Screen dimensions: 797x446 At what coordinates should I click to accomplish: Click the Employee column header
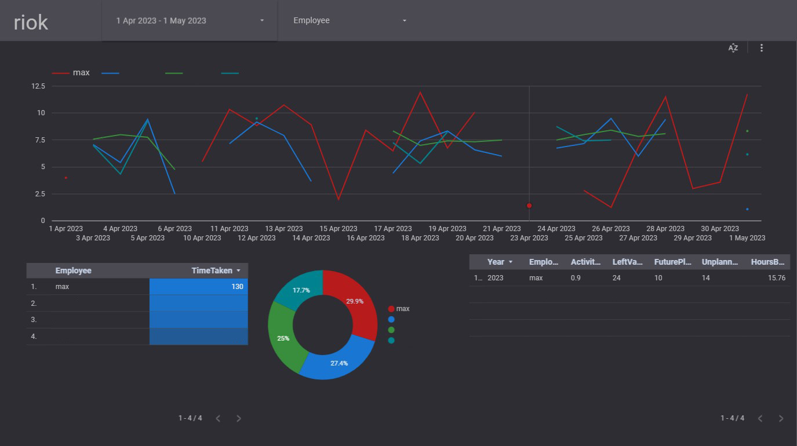click(73, 270)
